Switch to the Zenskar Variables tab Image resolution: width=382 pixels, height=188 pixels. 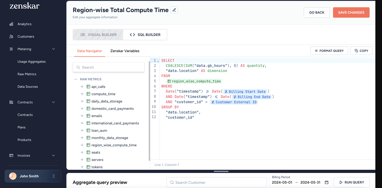(125, 51)
